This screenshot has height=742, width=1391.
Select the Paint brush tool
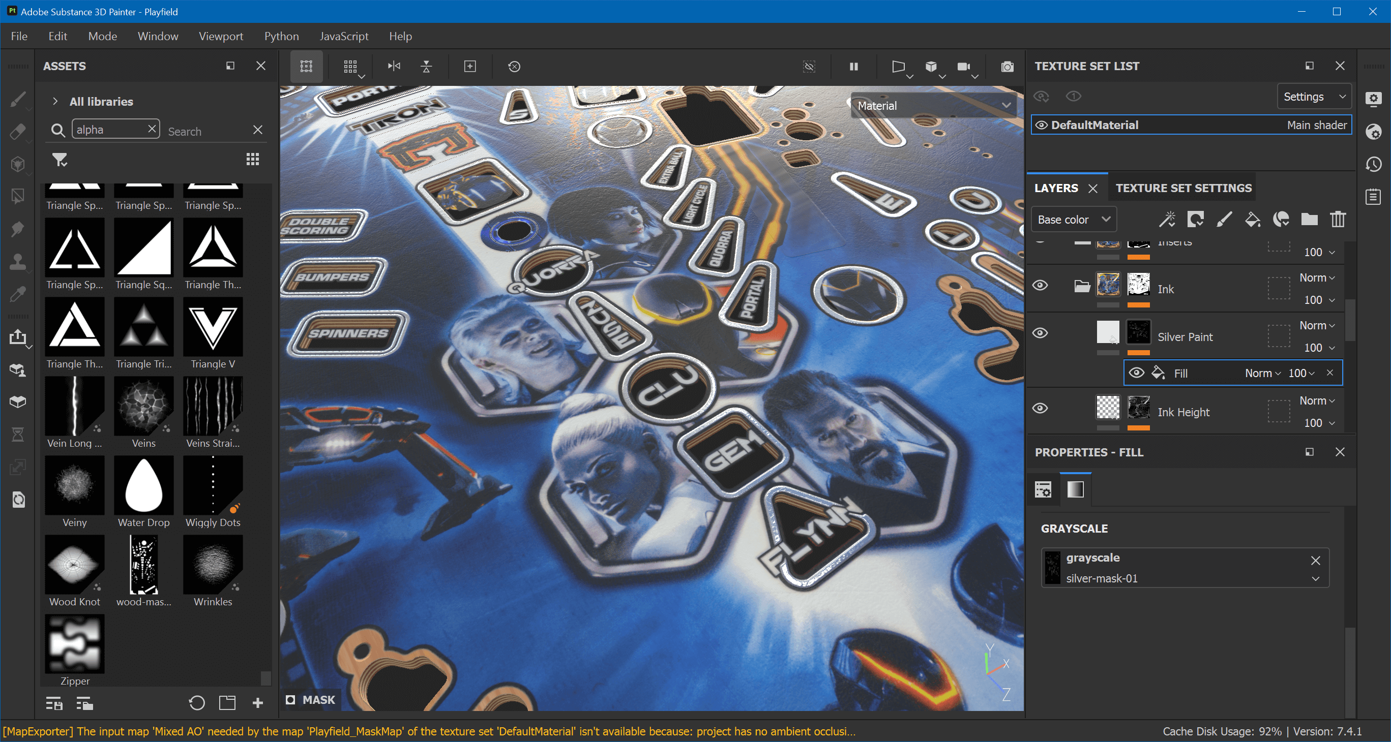(18, 99)
